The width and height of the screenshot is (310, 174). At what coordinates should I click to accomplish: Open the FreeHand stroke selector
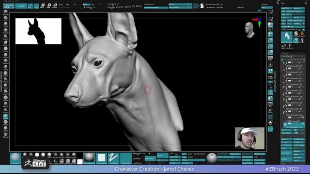(113, 158)
